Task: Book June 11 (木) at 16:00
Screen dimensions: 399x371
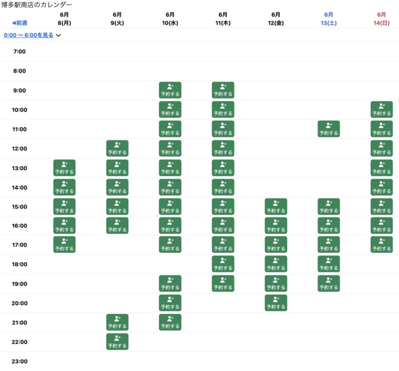Action: click(x=223, y=226)
